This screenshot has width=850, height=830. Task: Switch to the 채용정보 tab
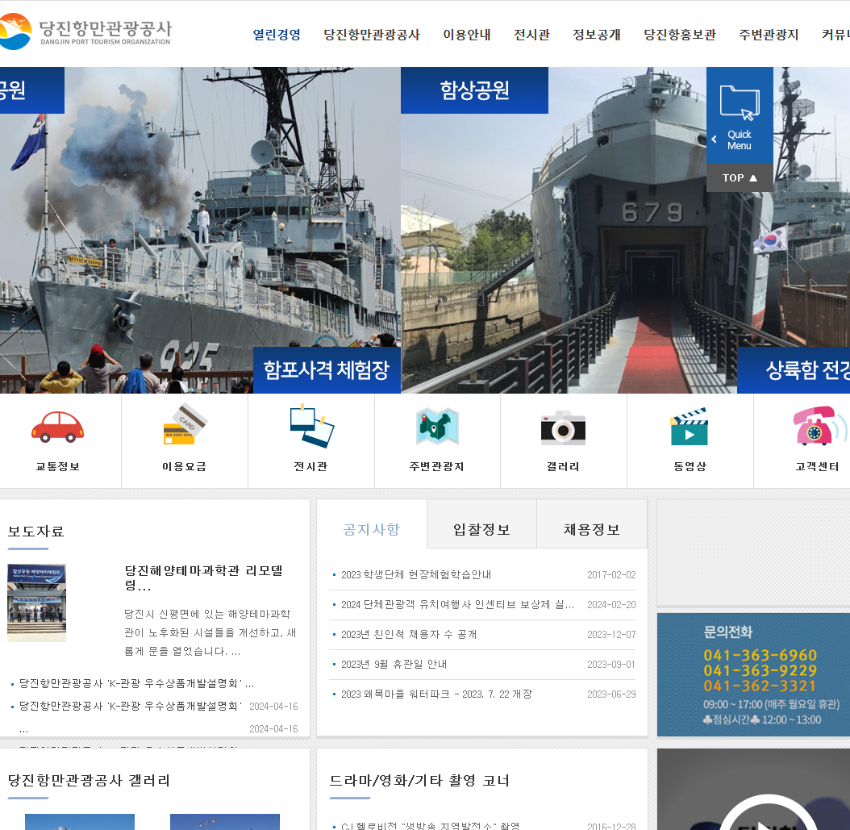(x=592, y=529)
